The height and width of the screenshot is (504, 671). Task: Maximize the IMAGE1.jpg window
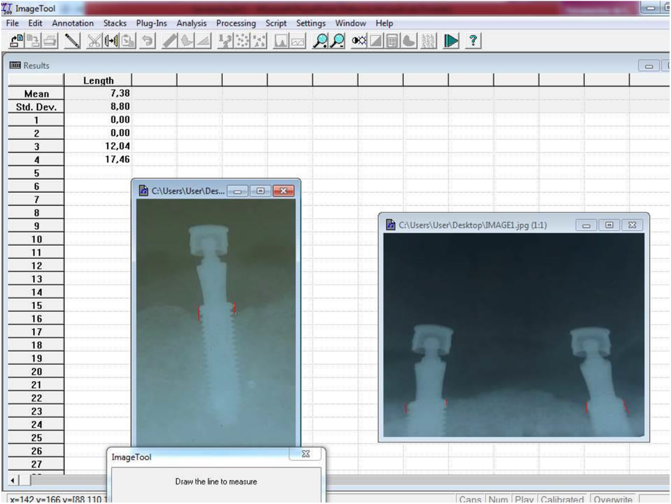pyautogui.click(x=609, y=225)
